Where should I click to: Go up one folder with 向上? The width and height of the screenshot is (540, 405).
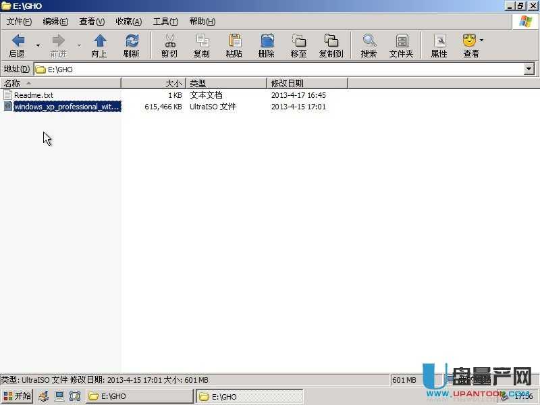coord(99,46)
